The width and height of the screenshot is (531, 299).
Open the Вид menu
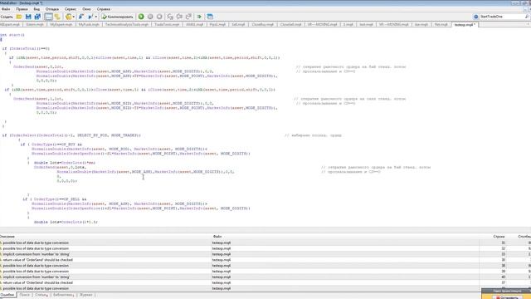coord(37,9)
